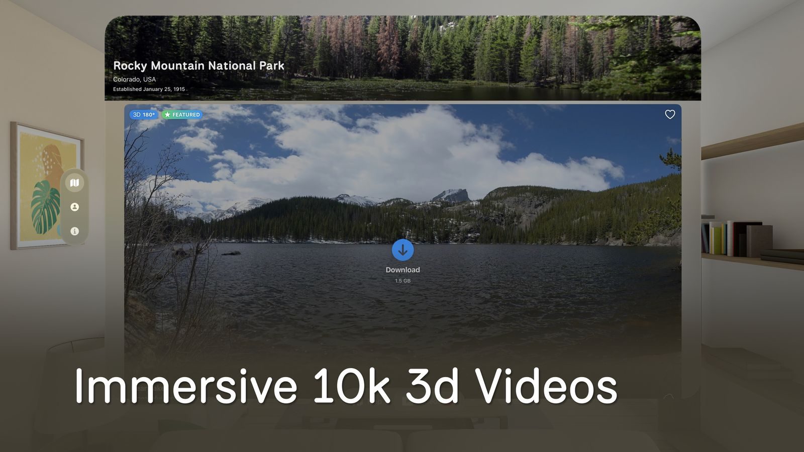
Task: Click the forest header banner image
Action: [403, 58]
